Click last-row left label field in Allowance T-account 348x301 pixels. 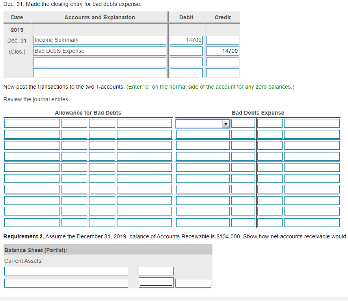click(x=32, y=223)
